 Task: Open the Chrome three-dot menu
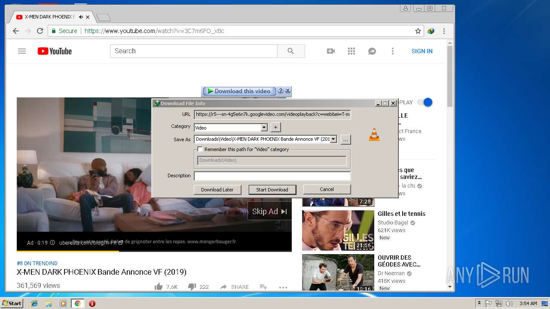coord(444,31)
